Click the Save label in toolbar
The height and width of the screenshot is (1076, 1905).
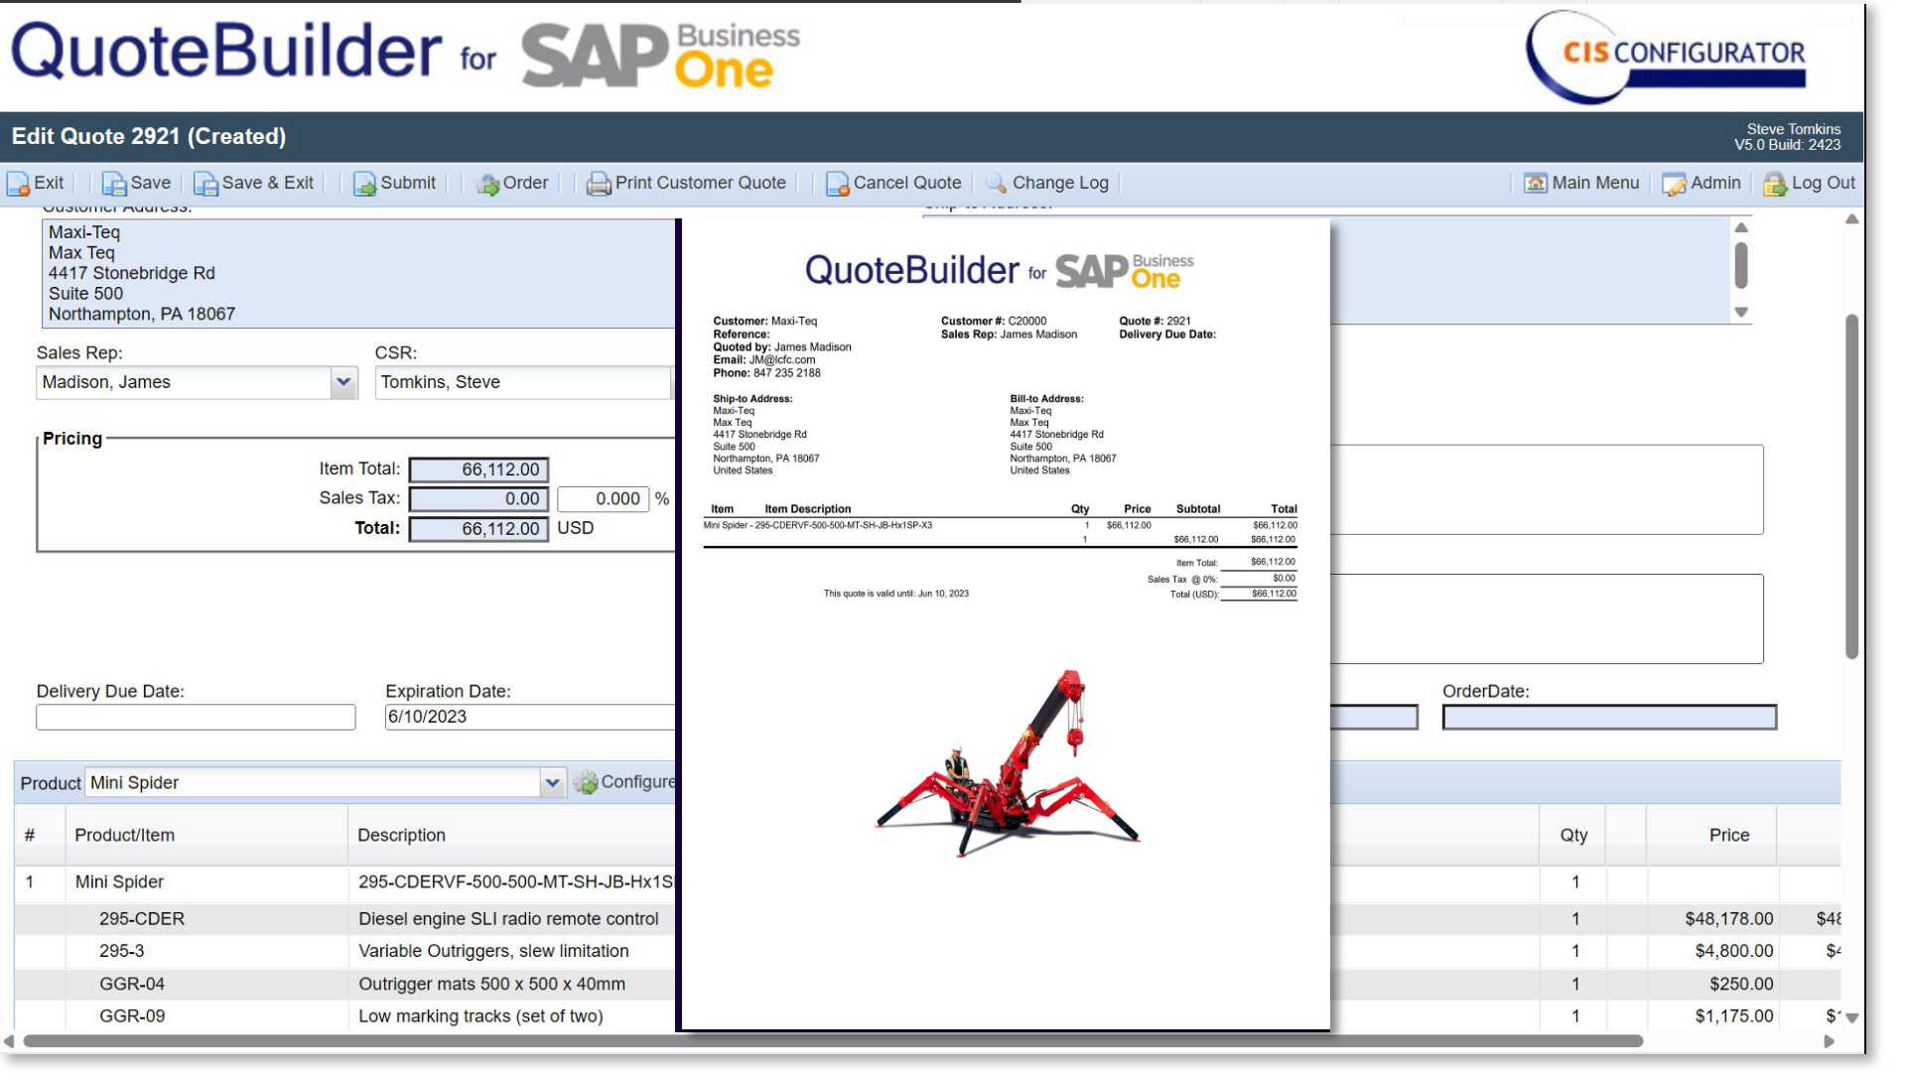(150, 183)
